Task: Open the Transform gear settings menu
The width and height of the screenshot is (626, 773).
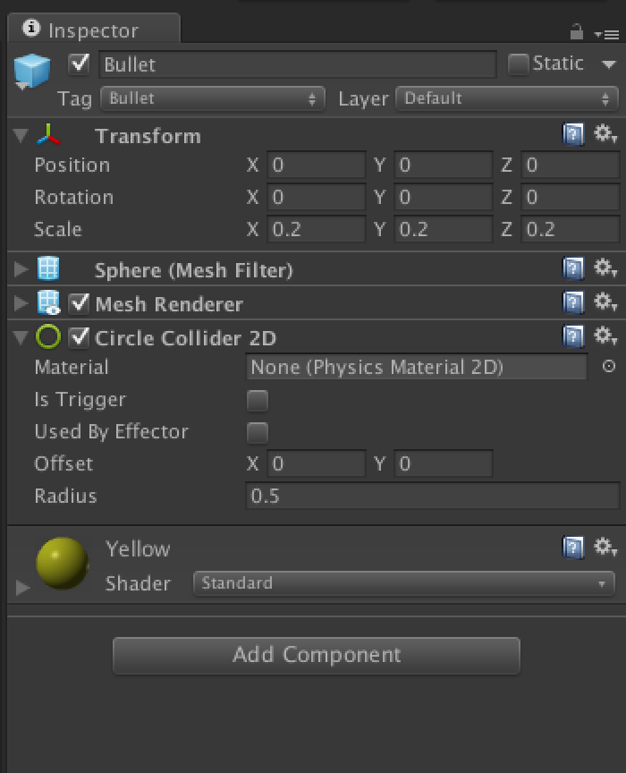Action: 605,133
